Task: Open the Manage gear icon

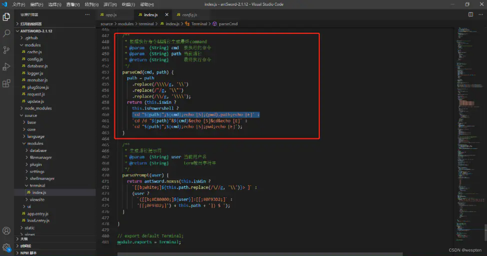Action: coord(6,247)
